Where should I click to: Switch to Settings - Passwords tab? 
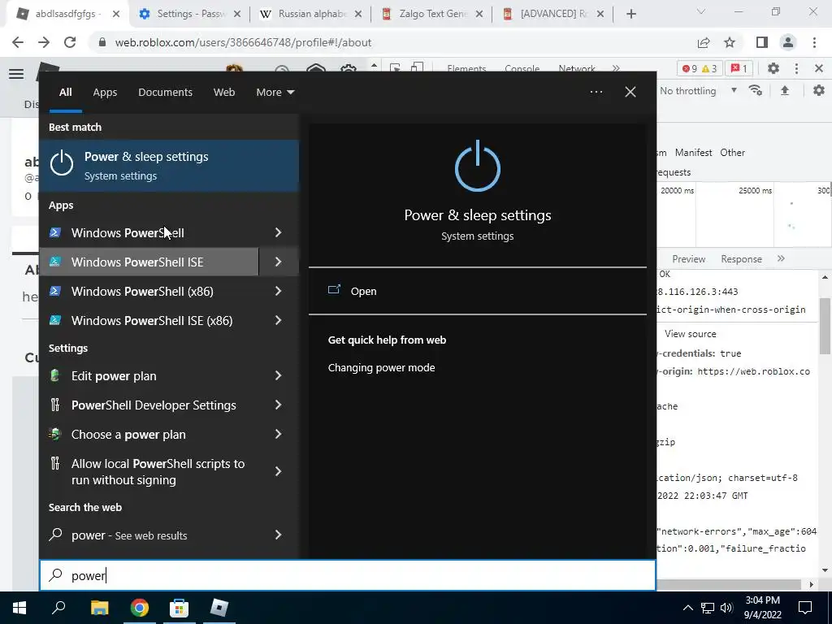(x=189, y=14)
